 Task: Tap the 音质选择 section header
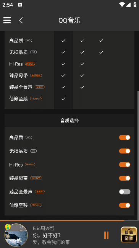tap(69, 121)
